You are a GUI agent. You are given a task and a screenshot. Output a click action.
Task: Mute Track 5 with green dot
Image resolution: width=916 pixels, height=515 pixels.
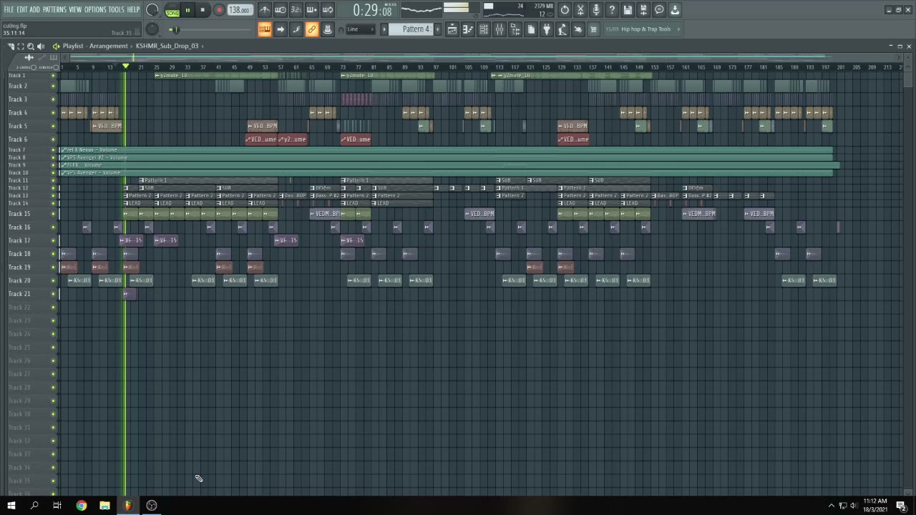click(x=53, y=127)
